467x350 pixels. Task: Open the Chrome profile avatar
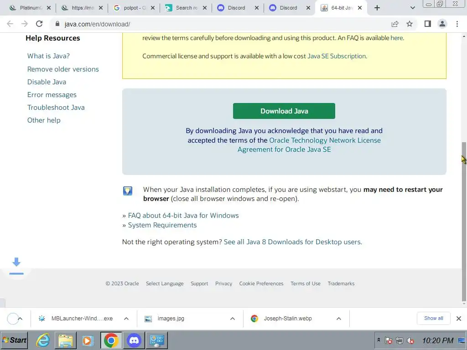[442, 24]
